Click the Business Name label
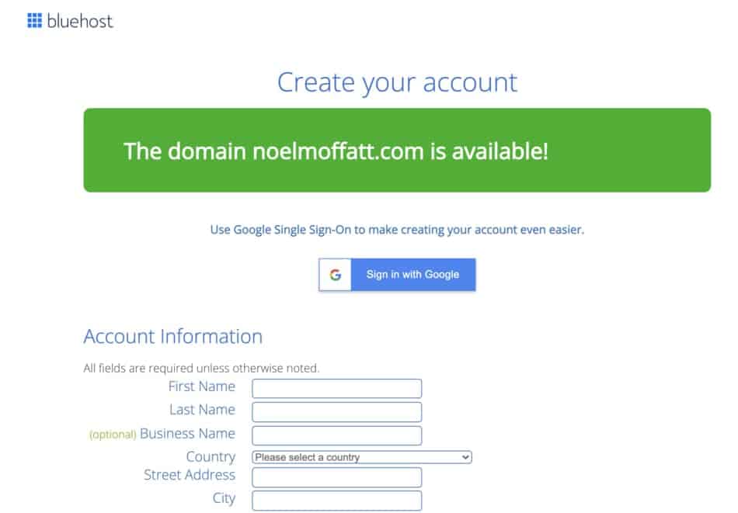738x513 pixels. (187, 433)
